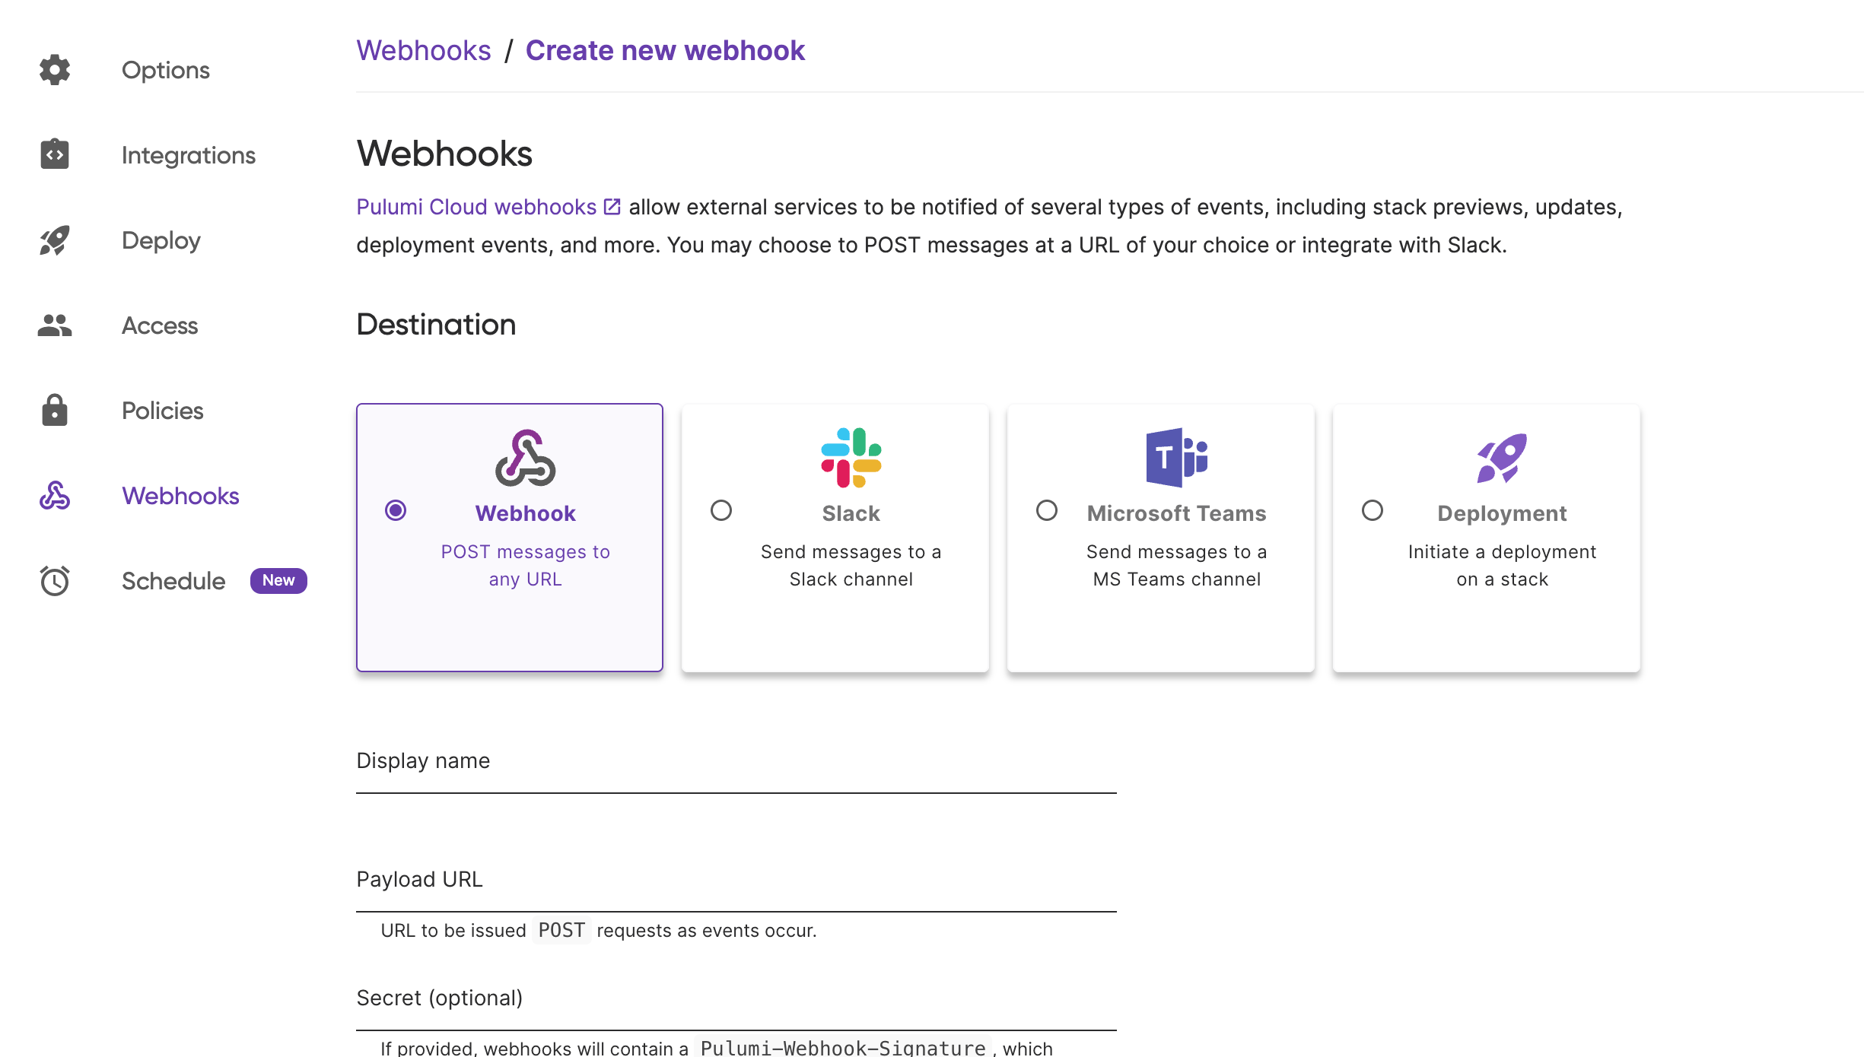Screen dimensions: 1864x1057
Task: Click the Webhooks sidebar icon
Action: click(x=55, y=496)
